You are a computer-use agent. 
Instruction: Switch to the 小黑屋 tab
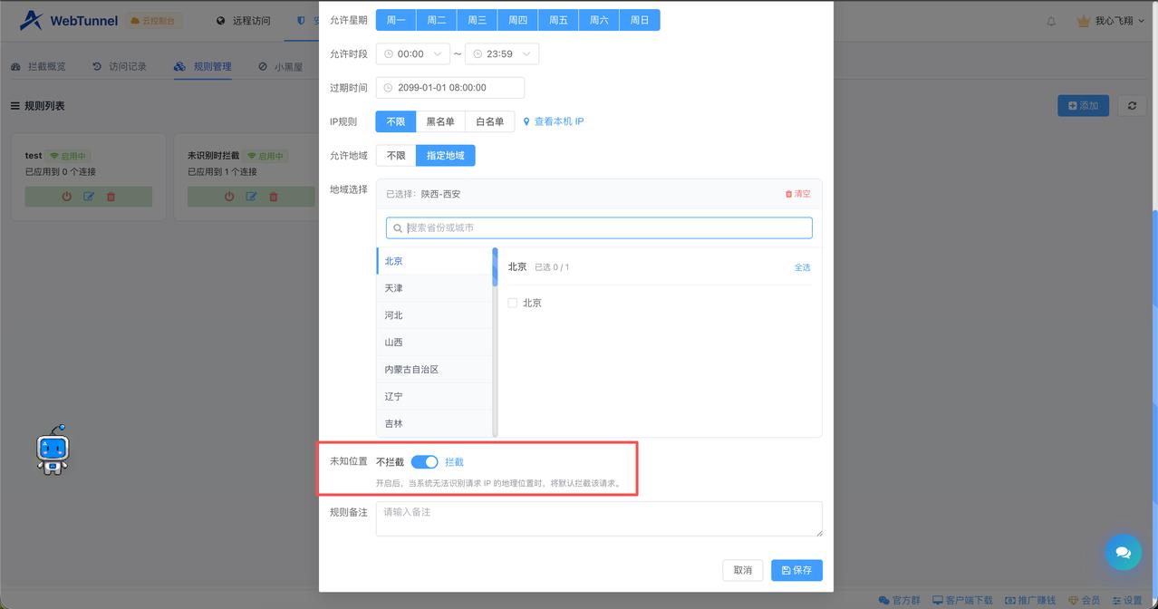pos(281,66)
